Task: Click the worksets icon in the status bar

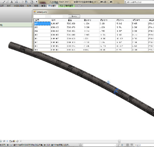Action: click(x=80, y=145)
